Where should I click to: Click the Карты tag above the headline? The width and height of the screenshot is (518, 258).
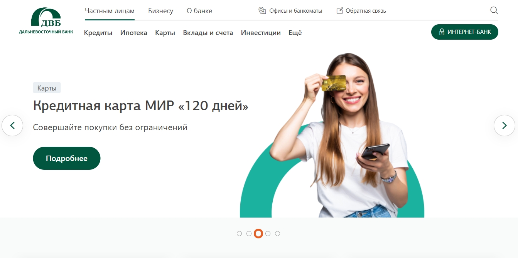(x=47, y=88)
